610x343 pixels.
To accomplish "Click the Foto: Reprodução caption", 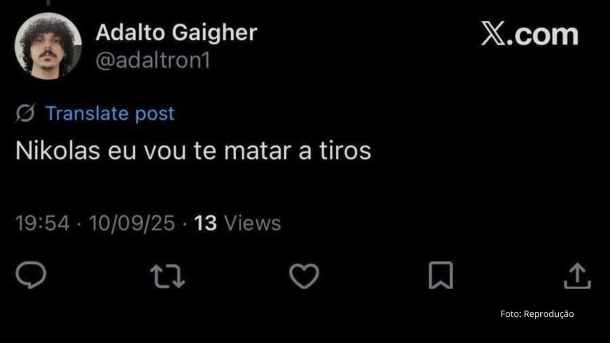I will click(x=537, y=314).
